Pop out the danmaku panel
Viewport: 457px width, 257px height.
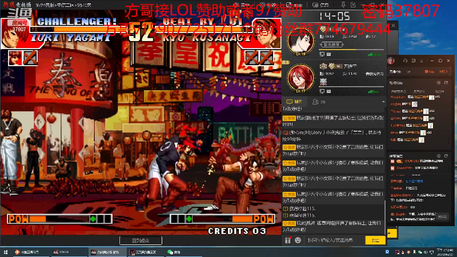pos(446,156)
